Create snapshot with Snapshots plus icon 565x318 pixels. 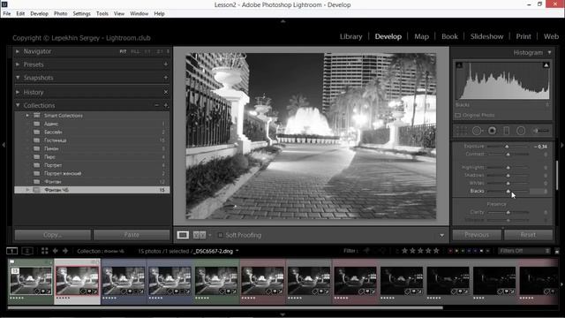coord(166,78)
